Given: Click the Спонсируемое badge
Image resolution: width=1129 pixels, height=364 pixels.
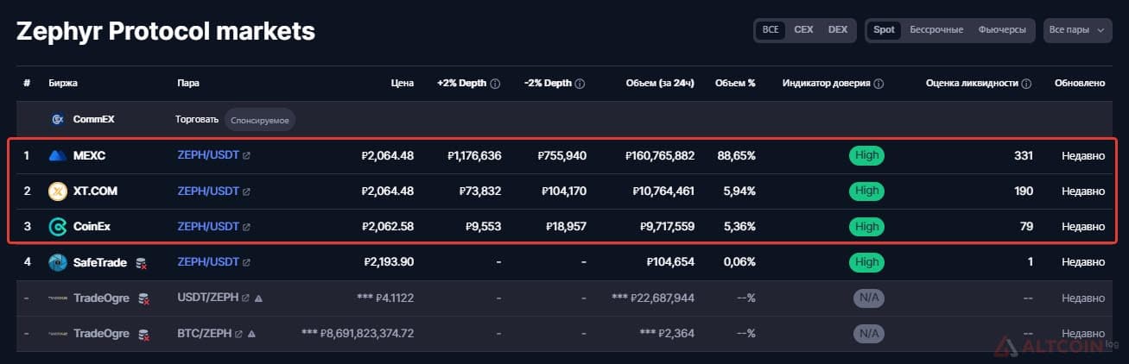Looking at the screenshot, I should click(260, 120).
